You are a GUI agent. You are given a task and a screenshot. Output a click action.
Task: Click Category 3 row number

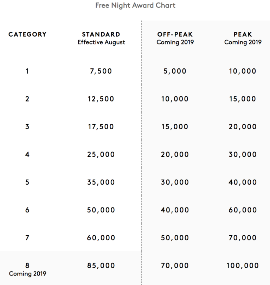pos(27,127)
